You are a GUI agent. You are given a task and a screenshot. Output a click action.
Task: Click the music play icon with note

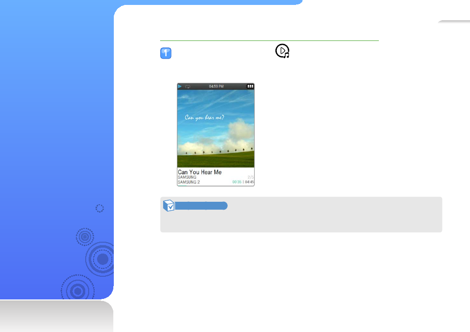point(282,51)
